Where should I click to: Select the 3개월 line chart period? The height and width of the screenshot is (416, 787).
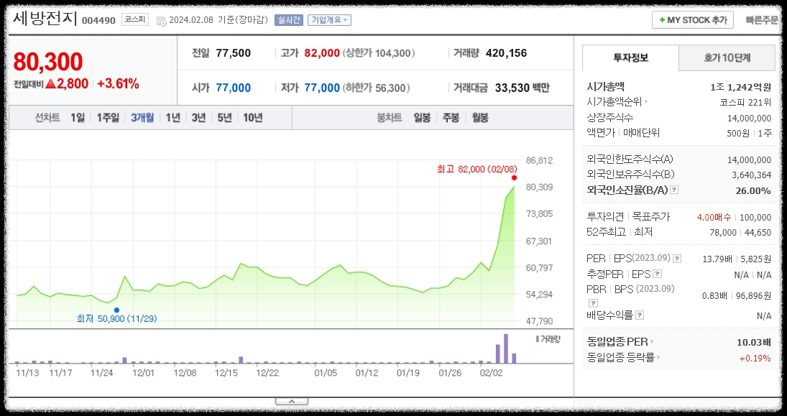coord(142,118)
